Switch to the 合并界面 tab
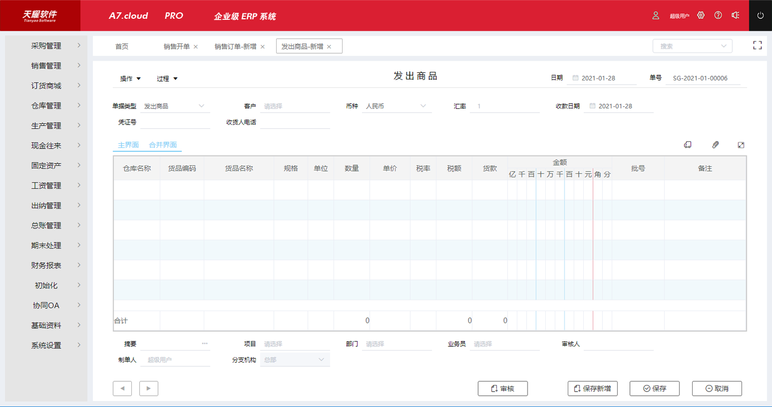This screenshot has width=772, height=407. pyautogui.click(x=163, y=145)
